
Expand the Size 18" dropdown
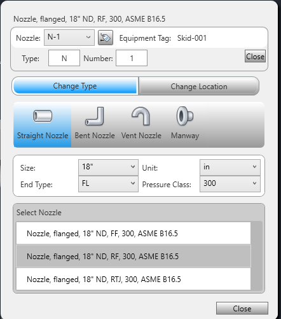tap(108, 167)
